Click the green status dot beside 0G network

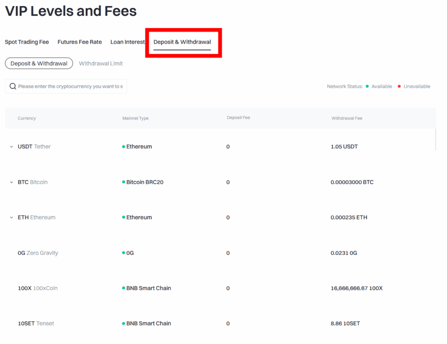tap(124, 253)
